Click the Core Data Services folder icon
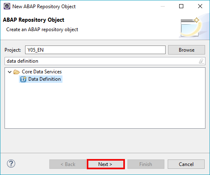 [x=16, y=72]
